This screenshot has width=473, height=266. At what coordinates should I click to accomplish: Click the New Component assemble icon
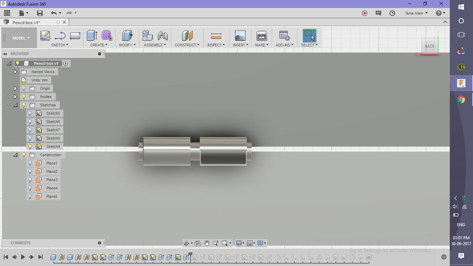(148, 36)
